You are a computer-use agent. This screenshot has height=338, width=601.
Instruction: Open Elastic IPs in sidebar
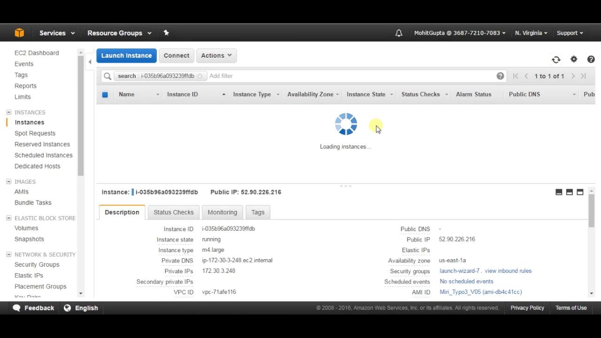(29, 276)
